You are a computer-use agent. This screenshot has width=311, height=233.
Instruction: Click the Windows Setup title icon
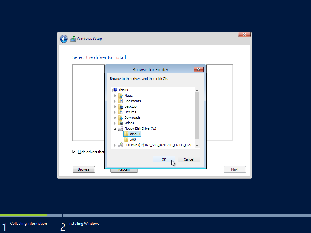pos(73,39)
